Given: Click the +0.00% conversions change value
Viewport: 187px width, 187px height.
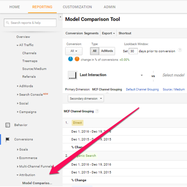Looking at the screenshot, I should pos(124,60).
